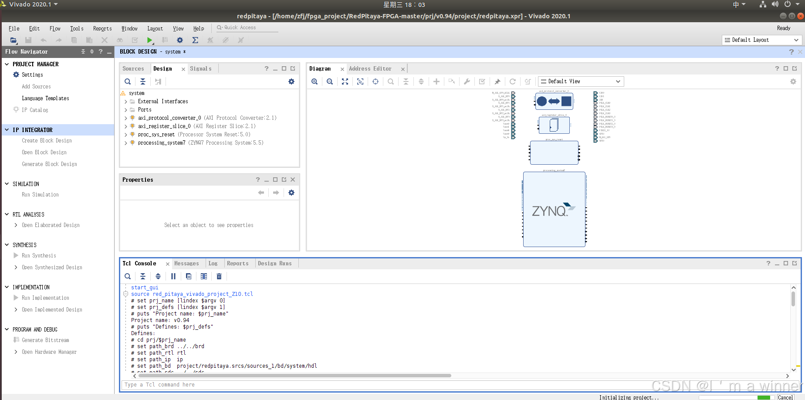The width and height of the screenshot is (805, 400).
Task: Click Run Implementation
Action: tap(45, 298)
